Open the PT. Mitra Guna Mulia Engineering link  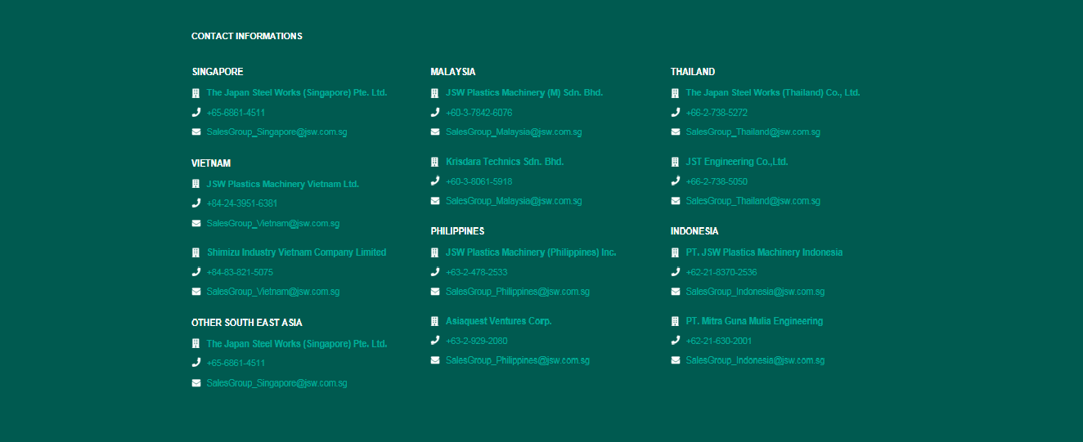[x=754, y=321]
